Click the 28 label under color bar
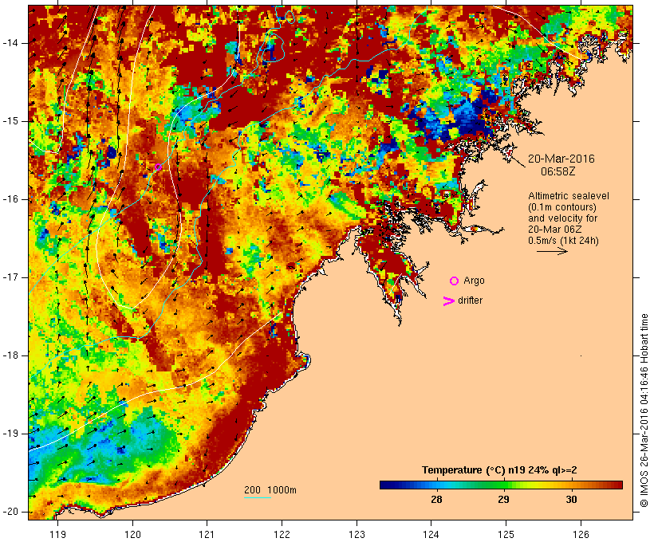The image size is (654, 542). pyautogui.click(x=436, y=500)
